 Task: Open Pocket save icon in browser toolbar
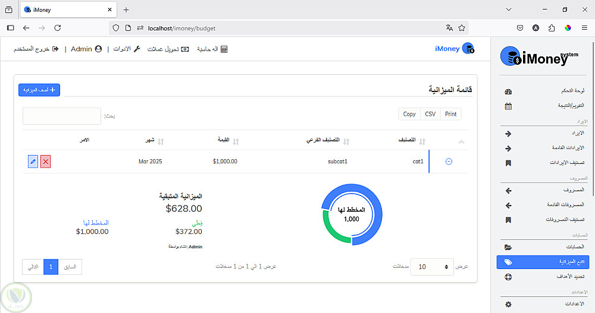click(x=520, y=28)
